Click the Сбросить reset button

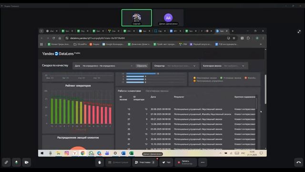(142, 66)
